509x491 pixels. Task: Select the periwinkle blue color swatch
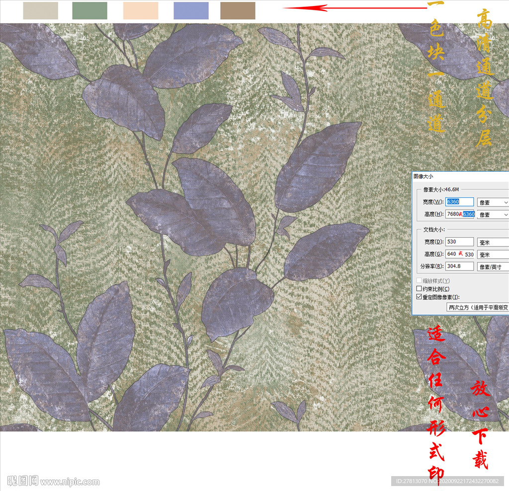click(191, 10)
